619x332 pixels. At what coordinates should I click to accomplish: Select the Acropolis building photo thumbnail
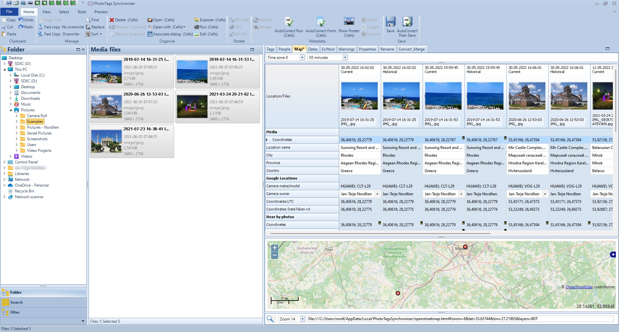106,141
